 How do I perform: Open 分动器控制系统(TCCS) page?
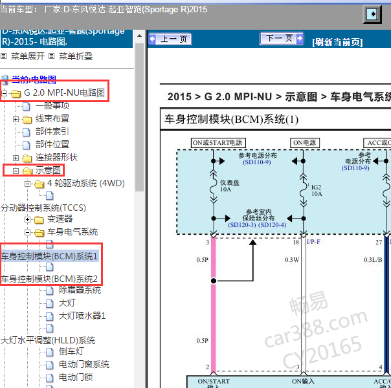pyautogui.click(x=43, y=208)
